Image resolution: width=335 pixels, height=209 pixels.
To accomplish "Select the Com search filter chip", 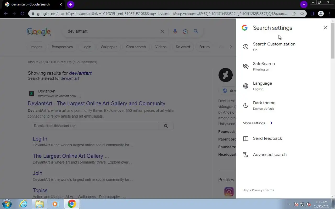I will pos(136,47).
